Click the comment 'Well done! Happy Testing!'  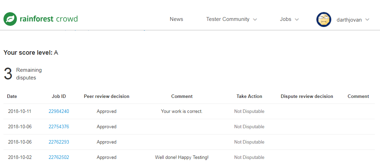click(x=182, y=157)
